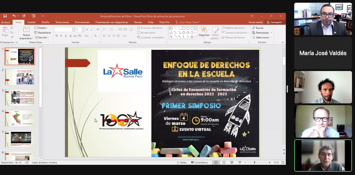Viewport: 355px width, 175px height.
Task: Redo or repeat the last action
Action: point(24,16)
